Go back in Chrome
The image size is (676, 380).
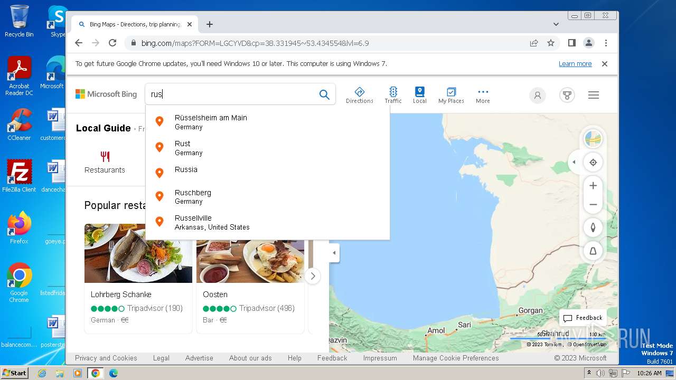(x=79, y=43)
